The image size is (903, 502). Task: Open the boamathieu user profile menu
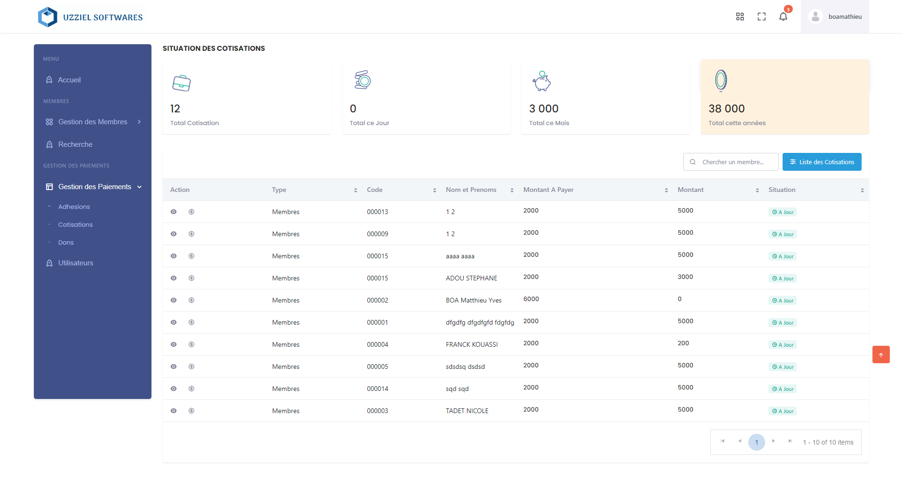coord(835,17)
